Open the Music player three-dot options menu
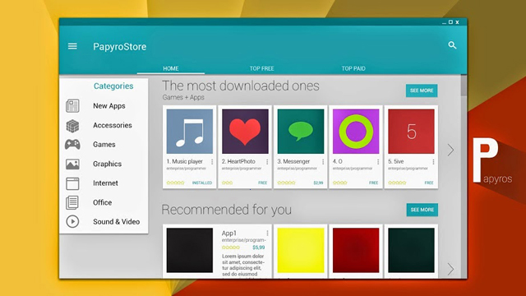 tap(212, 162)
